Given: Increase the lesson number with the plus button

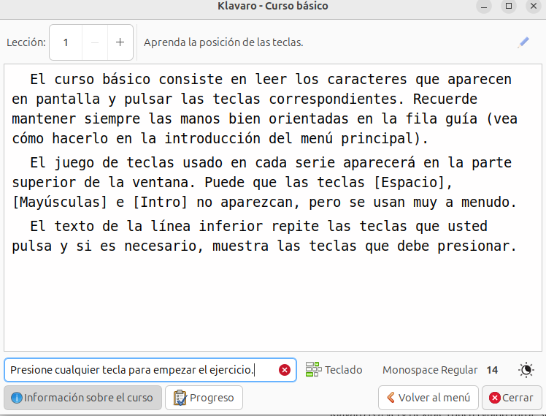Looking at the screenshot, I should click(x=120, y=42).
